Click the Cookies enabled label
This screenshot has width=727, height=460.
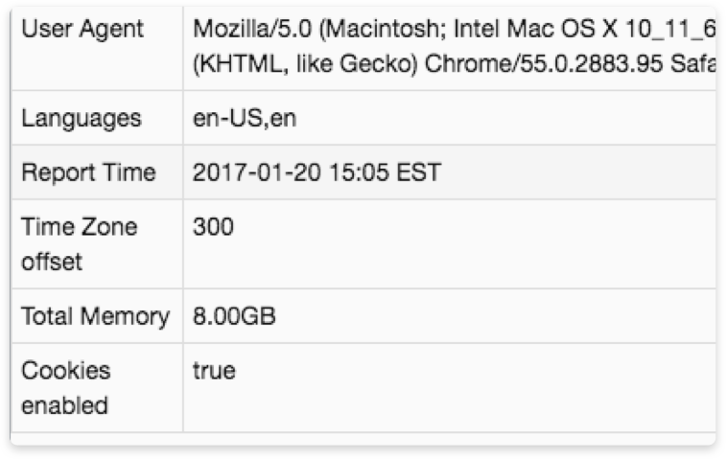[65, 387]
